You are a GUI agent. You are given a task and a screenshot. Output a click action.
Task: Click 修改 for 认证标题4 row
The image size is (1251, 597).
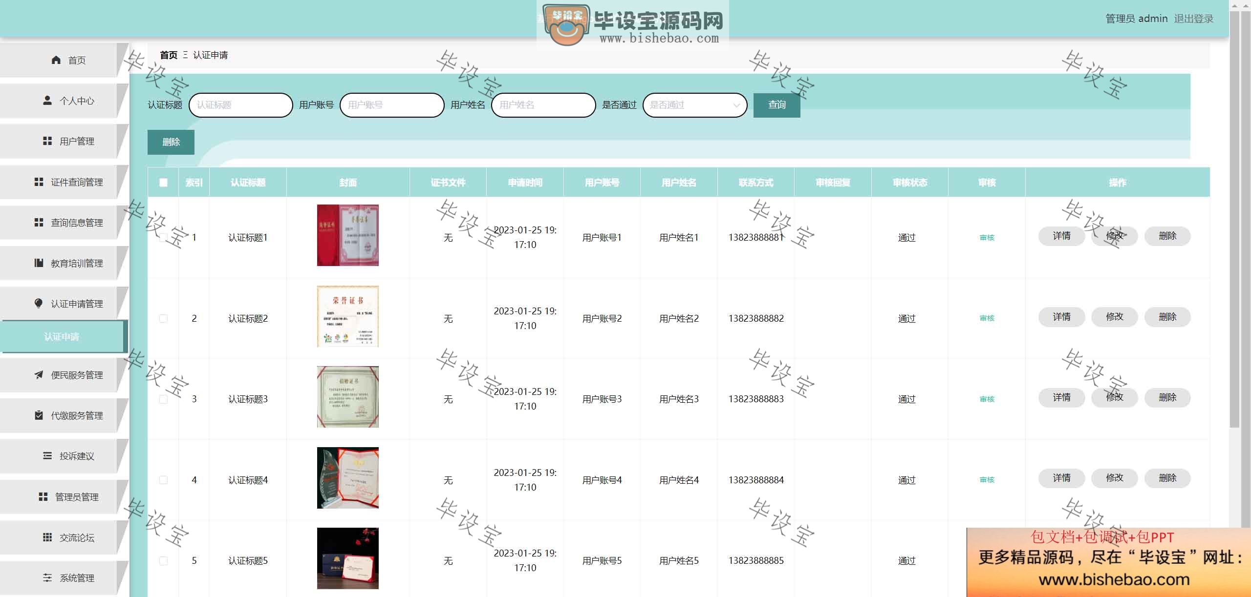click(1114, 478)
